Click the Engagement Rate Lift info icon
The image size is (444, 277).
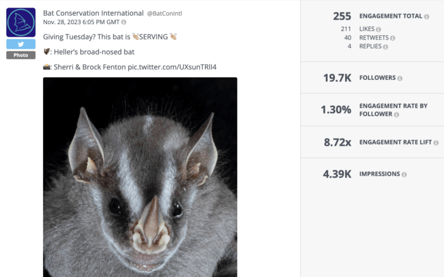[436, 143]
